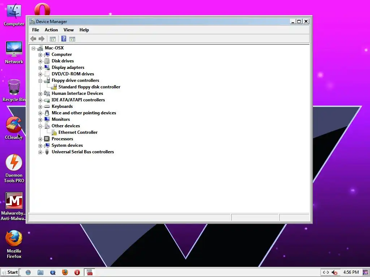Select the IDE ATA/ATAPI controllers label
The width and height of the screenshot is (370, 277).
pyautogui.click(x=78, y=100)
